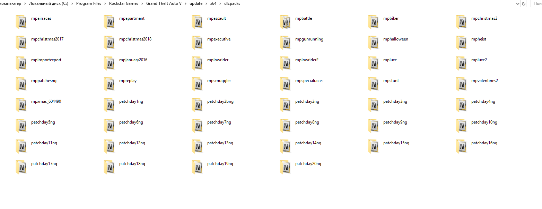Click the patchday11ng label
The height and width of the screenshot is (209, 542).
(44, 143)
